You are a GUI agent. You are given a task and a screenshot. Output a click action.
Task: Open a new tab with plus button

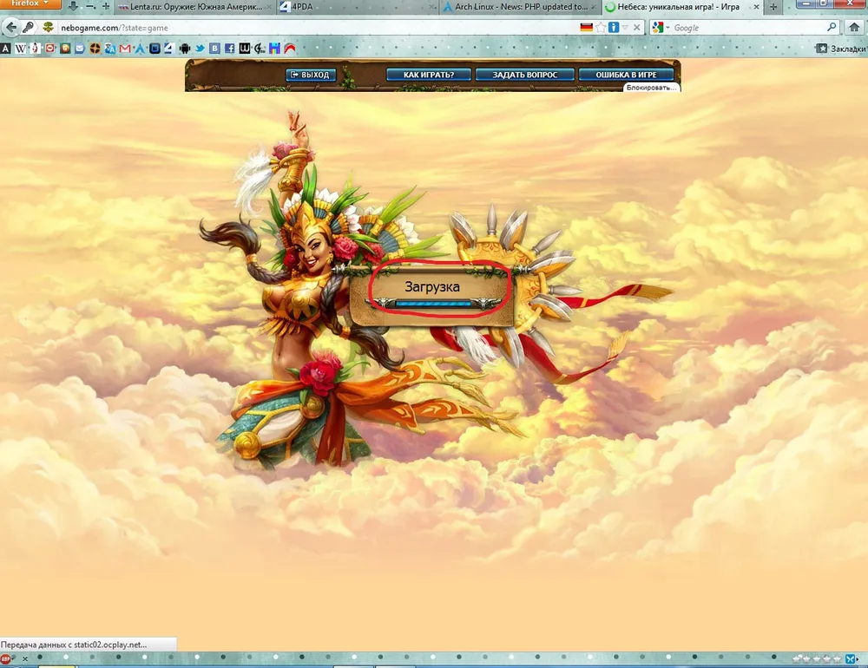(773, 7)
